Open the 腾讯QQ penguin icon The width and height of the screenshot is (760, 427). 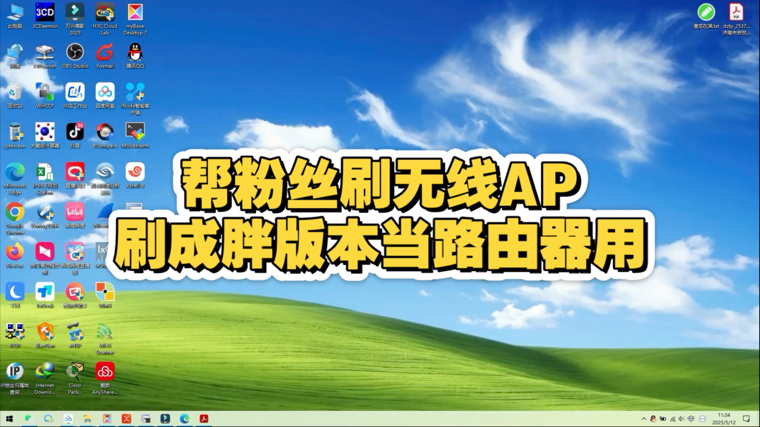[x=135, y=56]
